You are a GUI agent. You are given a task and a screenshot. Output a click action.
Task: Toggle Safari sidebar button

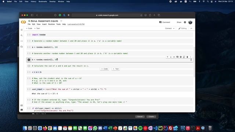pyautogui.click(x=32, y=15)
